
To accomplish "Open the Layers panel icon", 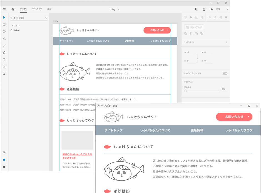I will click(4, 160).
